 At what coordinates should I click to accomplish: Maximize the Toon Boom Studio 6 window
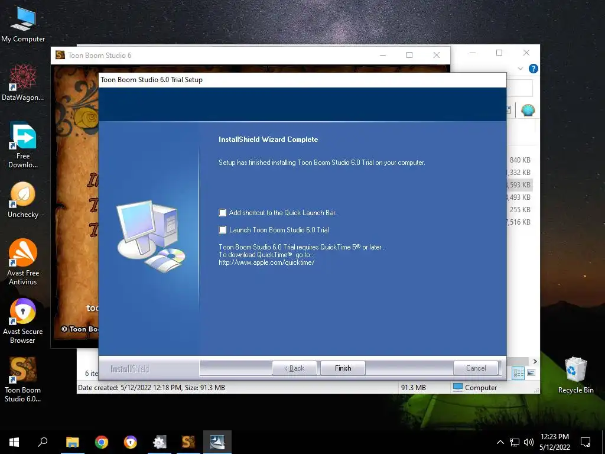point(409,55)
